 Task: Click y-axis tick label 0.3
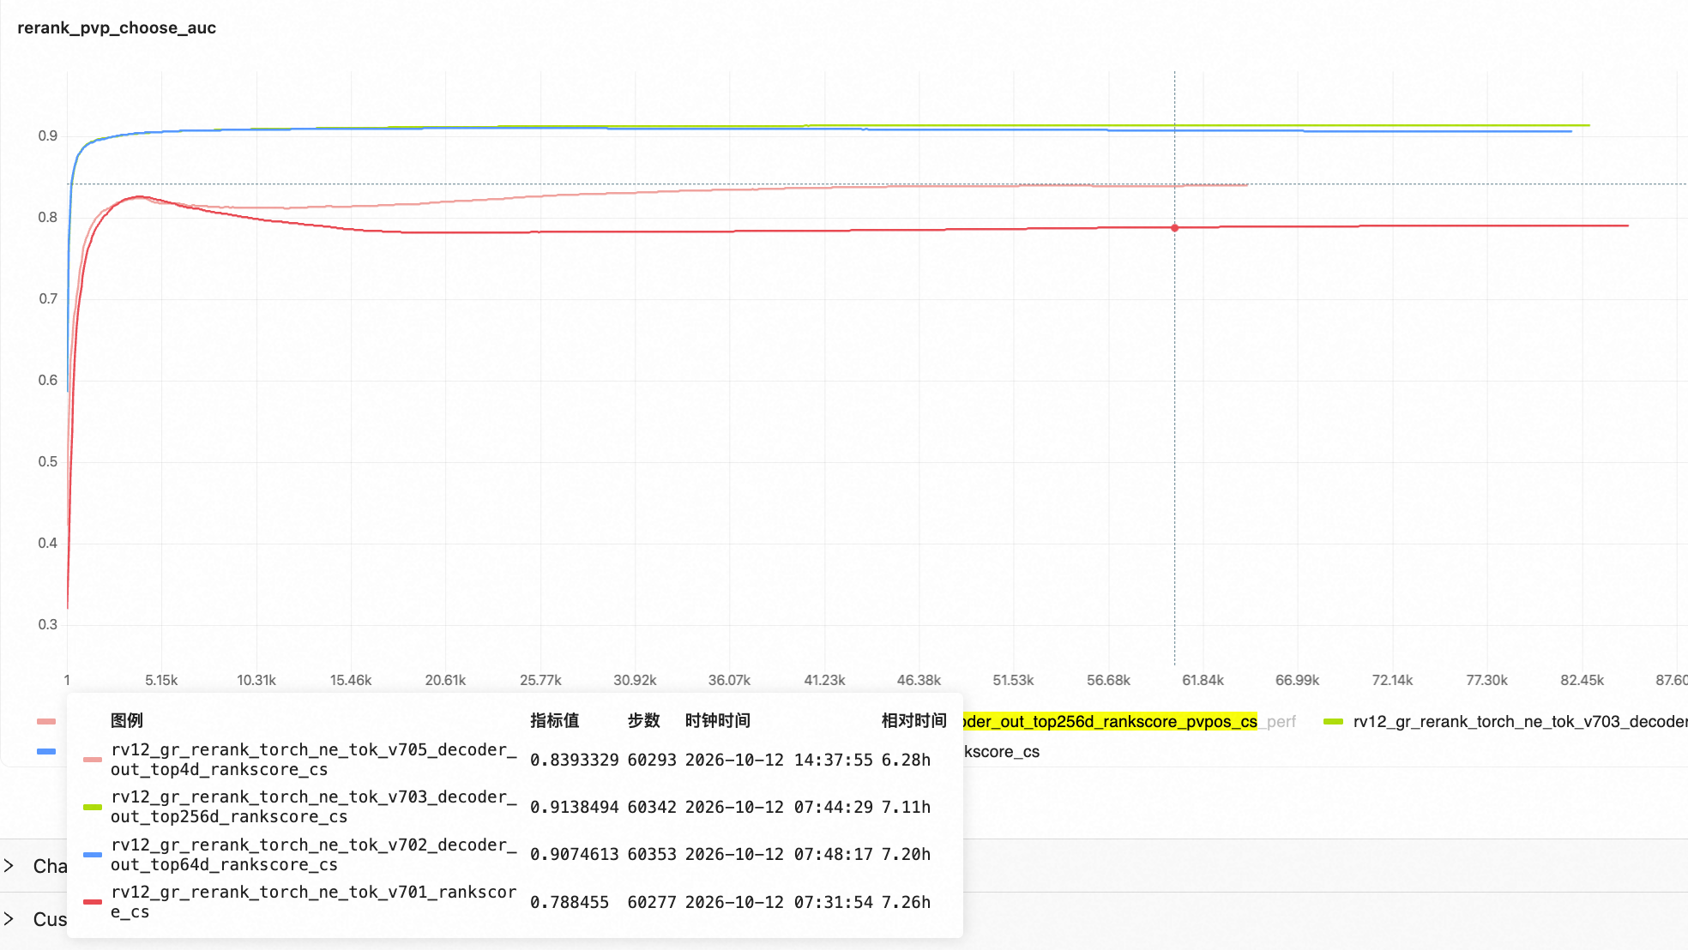pos(48,624)
